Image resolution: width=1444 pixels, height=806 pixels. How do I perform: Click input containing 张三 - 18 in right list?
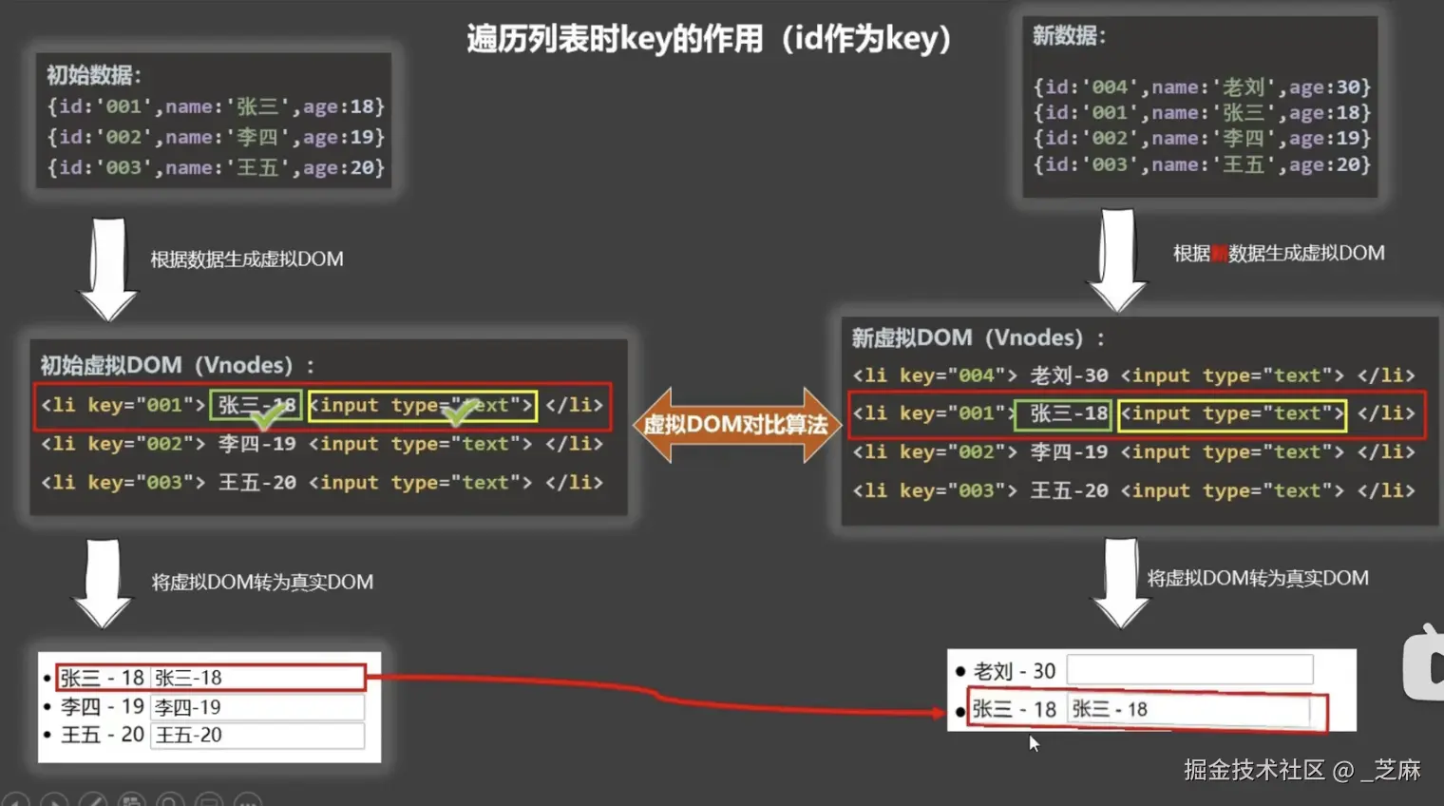1189,709
